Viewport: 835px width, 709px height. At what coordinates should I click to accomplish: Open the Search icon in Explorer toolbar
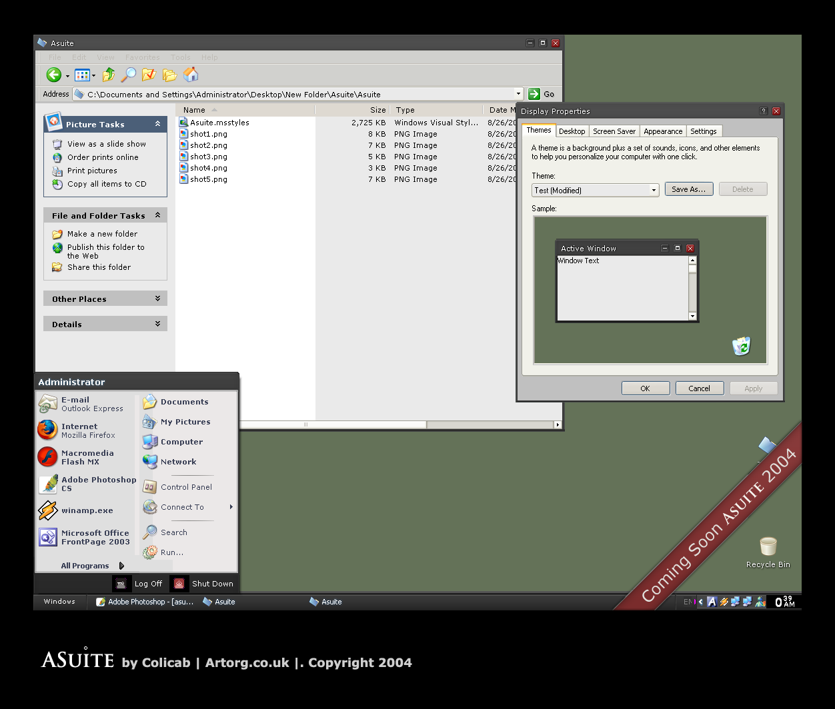pos(129,75)
